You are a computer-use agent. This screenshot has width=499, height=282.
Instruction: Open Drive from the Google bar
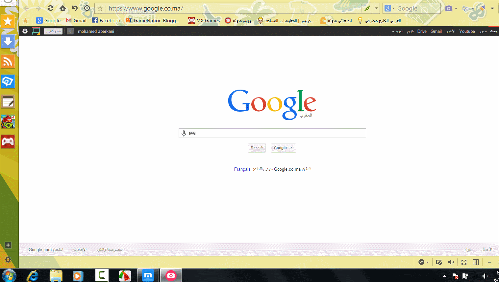coord(422,31)
